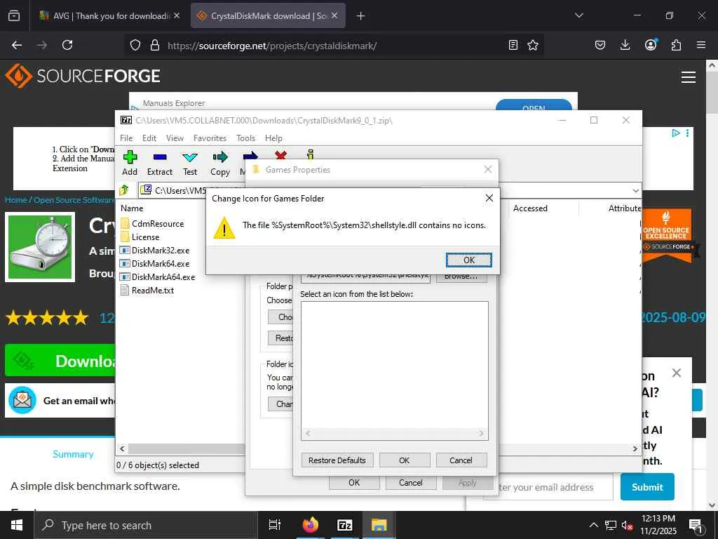Image resolution: width=718 pixels, height=539 pixels.
Task: Switch to CrystalDiskMark download tab
Action: click(x=269, y=16)
